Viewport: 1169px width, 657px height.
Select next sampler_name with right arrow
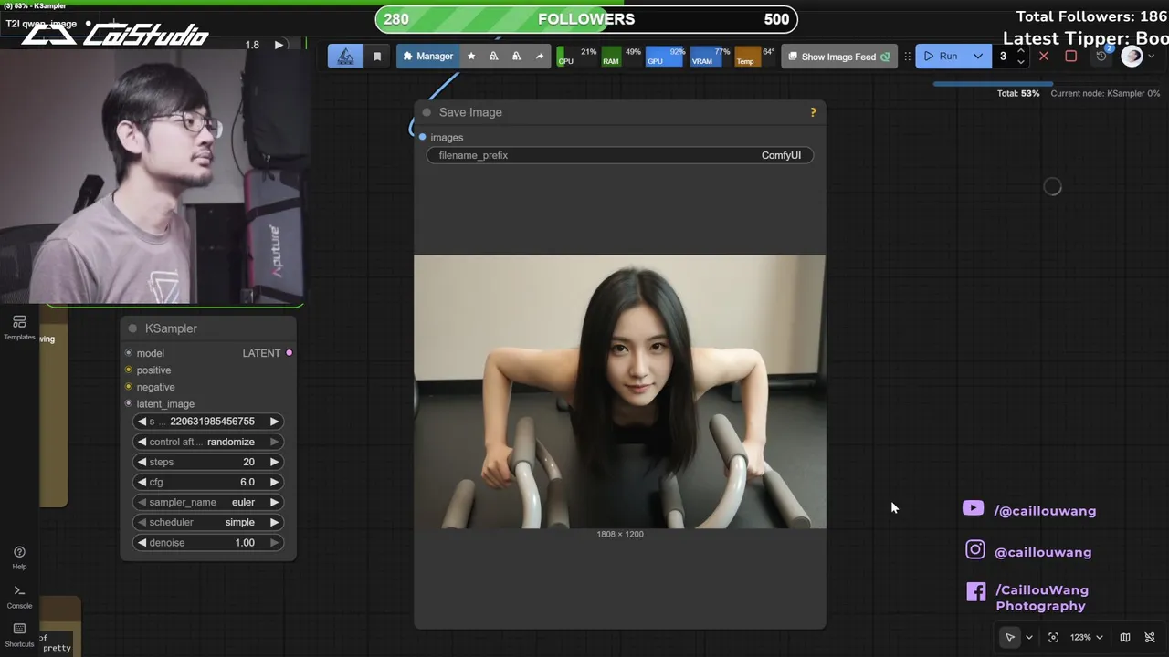coord(274,502)
